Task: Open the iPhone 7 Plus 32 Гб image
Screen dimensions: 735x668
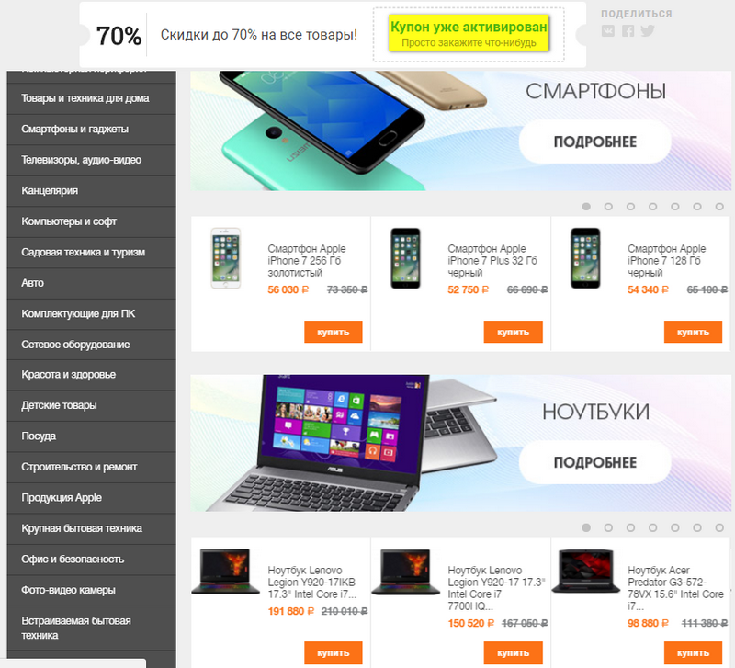Action: (x=405, y=258)
